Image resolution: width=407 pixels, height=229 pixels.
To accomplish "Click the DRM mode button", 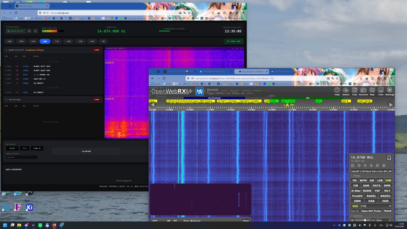I will [357, 201].
